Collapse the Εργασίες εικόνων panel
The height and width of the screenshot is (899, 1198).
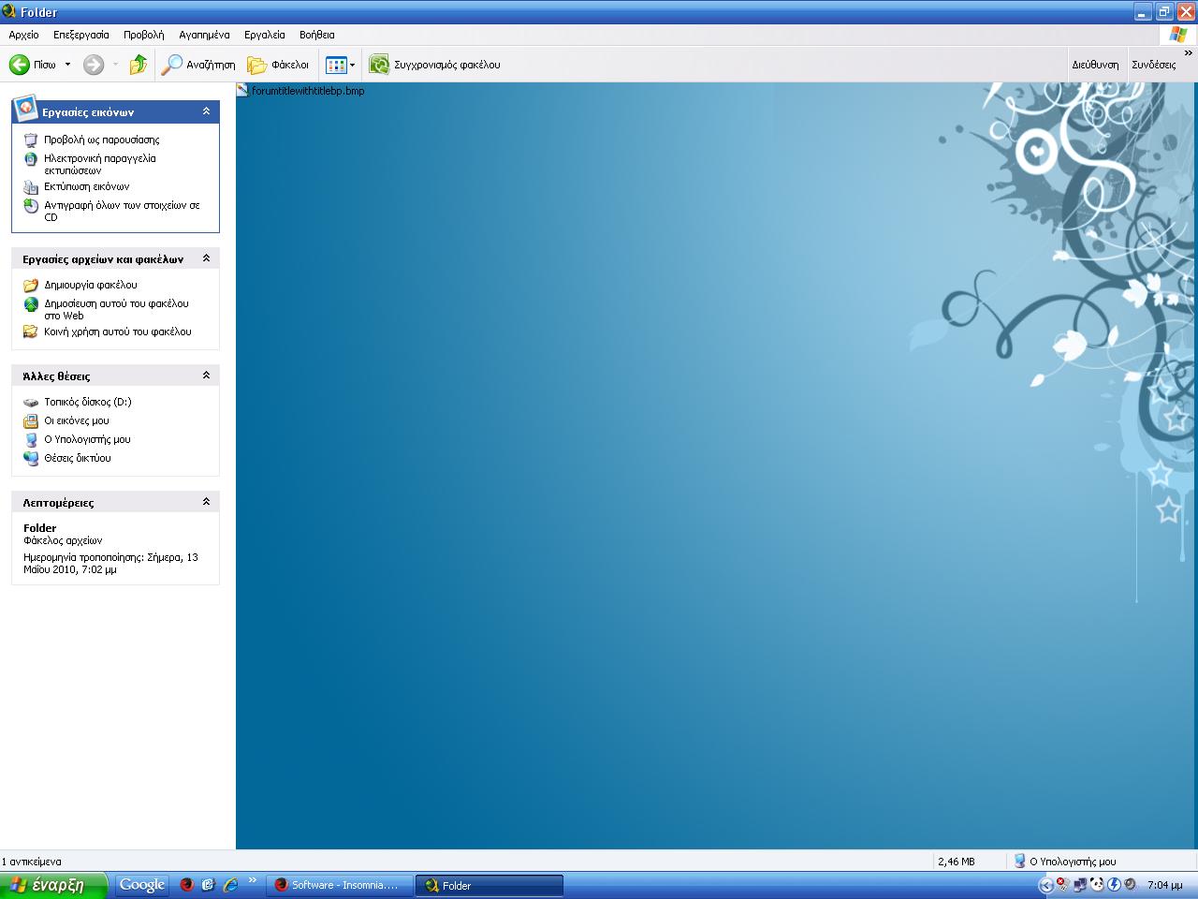(x=206, y=111)
